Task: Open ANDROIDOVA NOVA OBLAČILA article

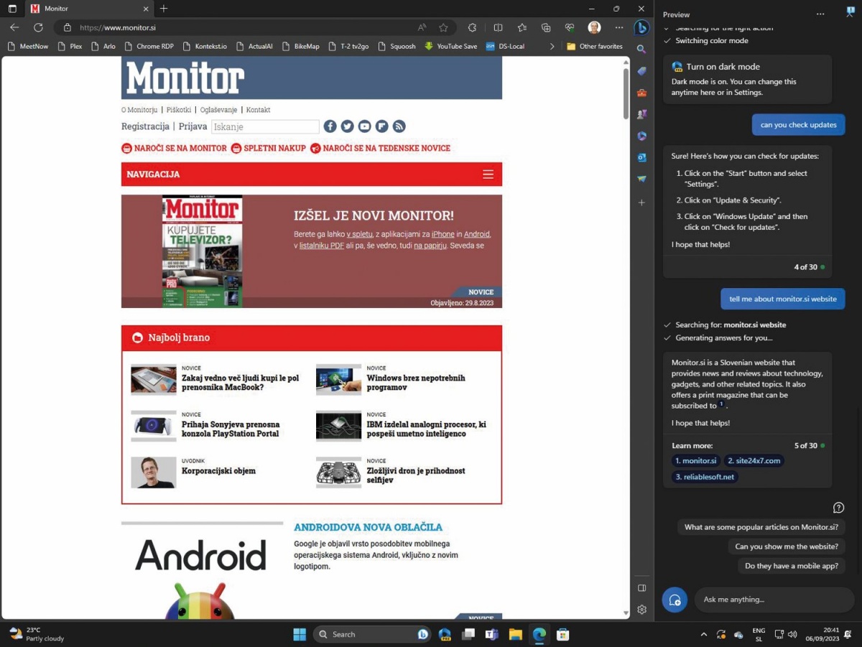Action: (368, 527)
